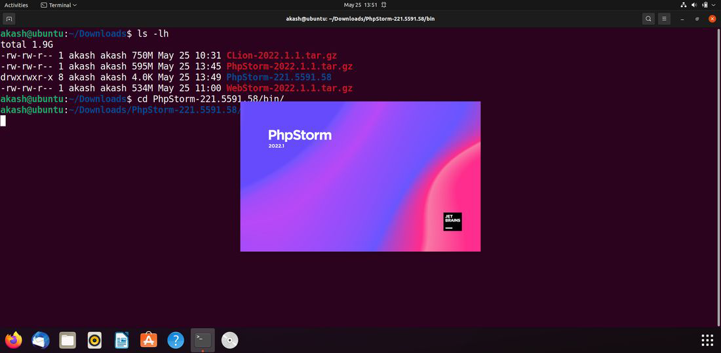Close the terminal window
This screenshot has height=353, width=721.
pyautogui.click(x=712, y=19)
